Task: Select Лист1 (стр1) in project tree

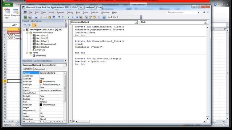Action: coord(42,35)
